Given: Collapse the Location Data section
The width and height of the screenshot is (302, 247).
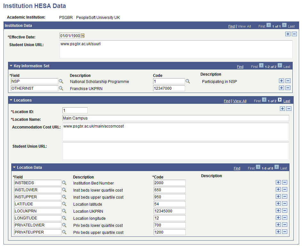Looking at the screenshot, I should (14, 167).
